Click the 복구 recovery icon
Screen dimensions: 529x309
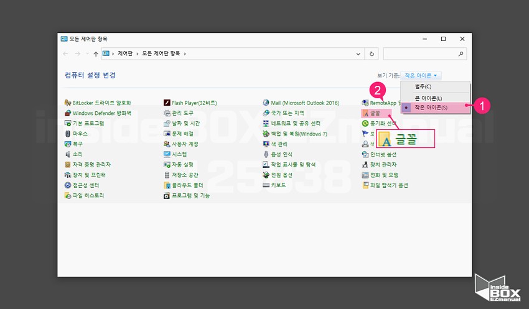tap(68, 144)
